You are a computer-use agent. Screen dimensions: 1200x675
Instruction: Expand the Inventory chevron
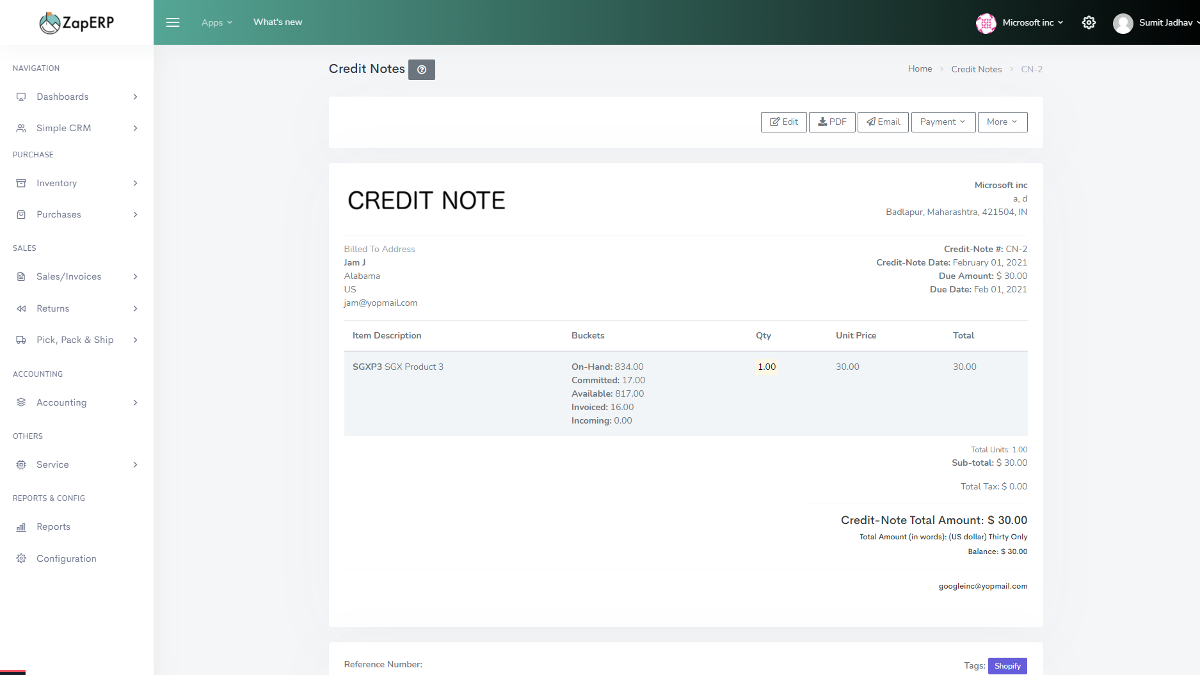[x=135, y=183]
